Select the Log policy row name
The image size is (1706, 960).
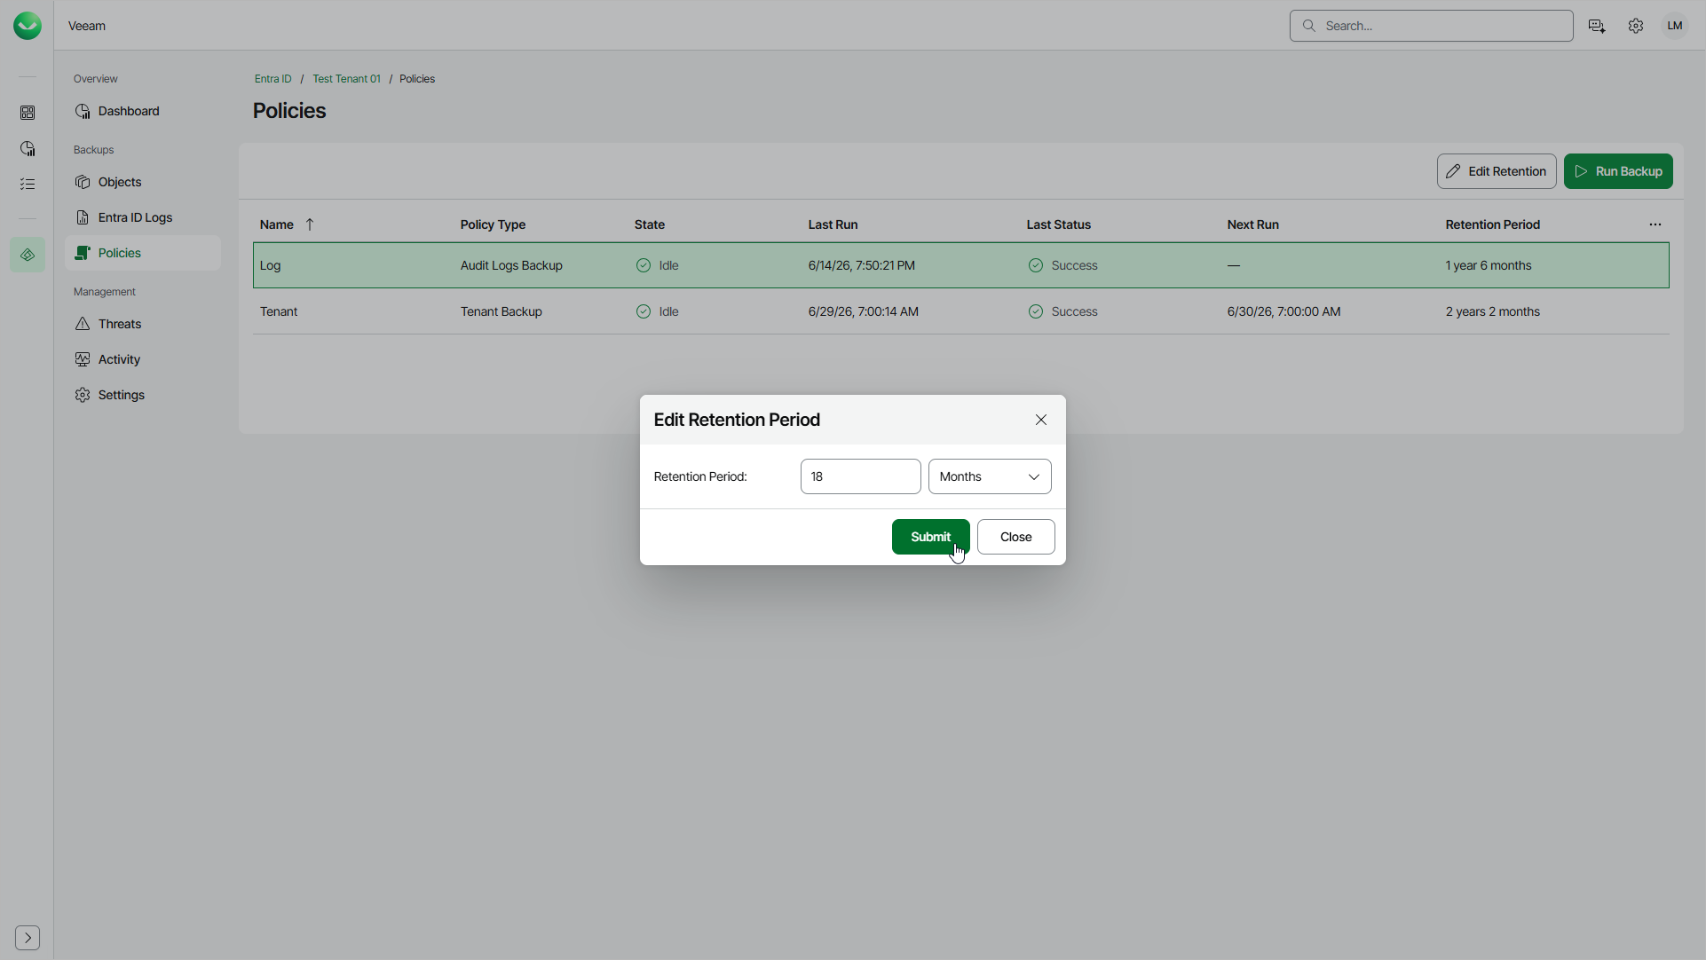coord(270,265)
